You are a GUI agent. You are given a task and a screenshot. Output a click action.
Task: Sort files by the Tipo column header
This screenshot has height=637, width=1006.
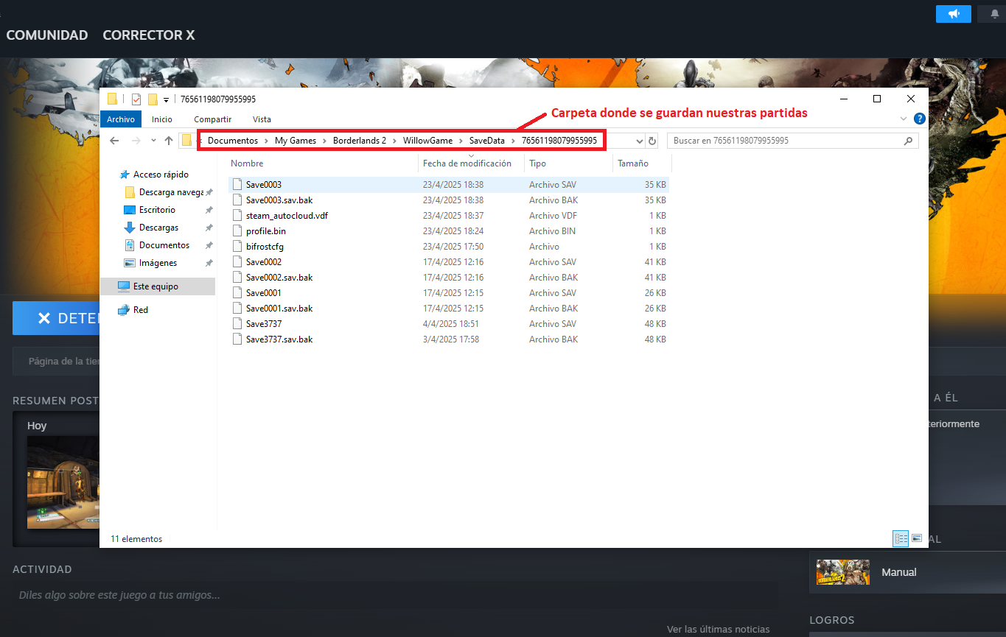[x=537, y=163]
